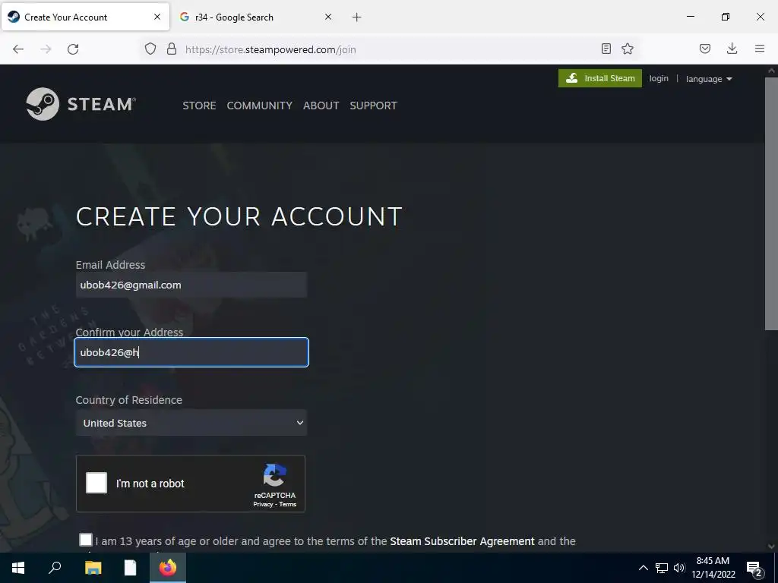Image resolution: width=778 pixels, height=583 pixels.
Task: Close the r34 Google Search tab
Action: [328, 17]
